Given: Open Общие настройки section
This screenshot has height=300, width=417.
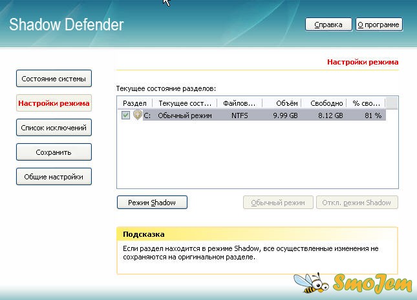Looking at the screenshot, I should (x=54, y=177).
